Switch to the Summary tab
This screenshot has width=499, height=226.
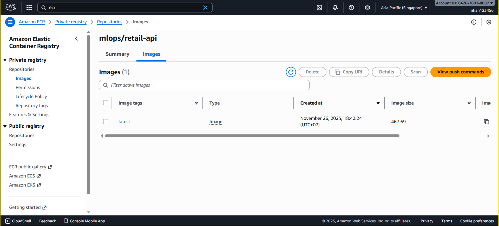117,54
